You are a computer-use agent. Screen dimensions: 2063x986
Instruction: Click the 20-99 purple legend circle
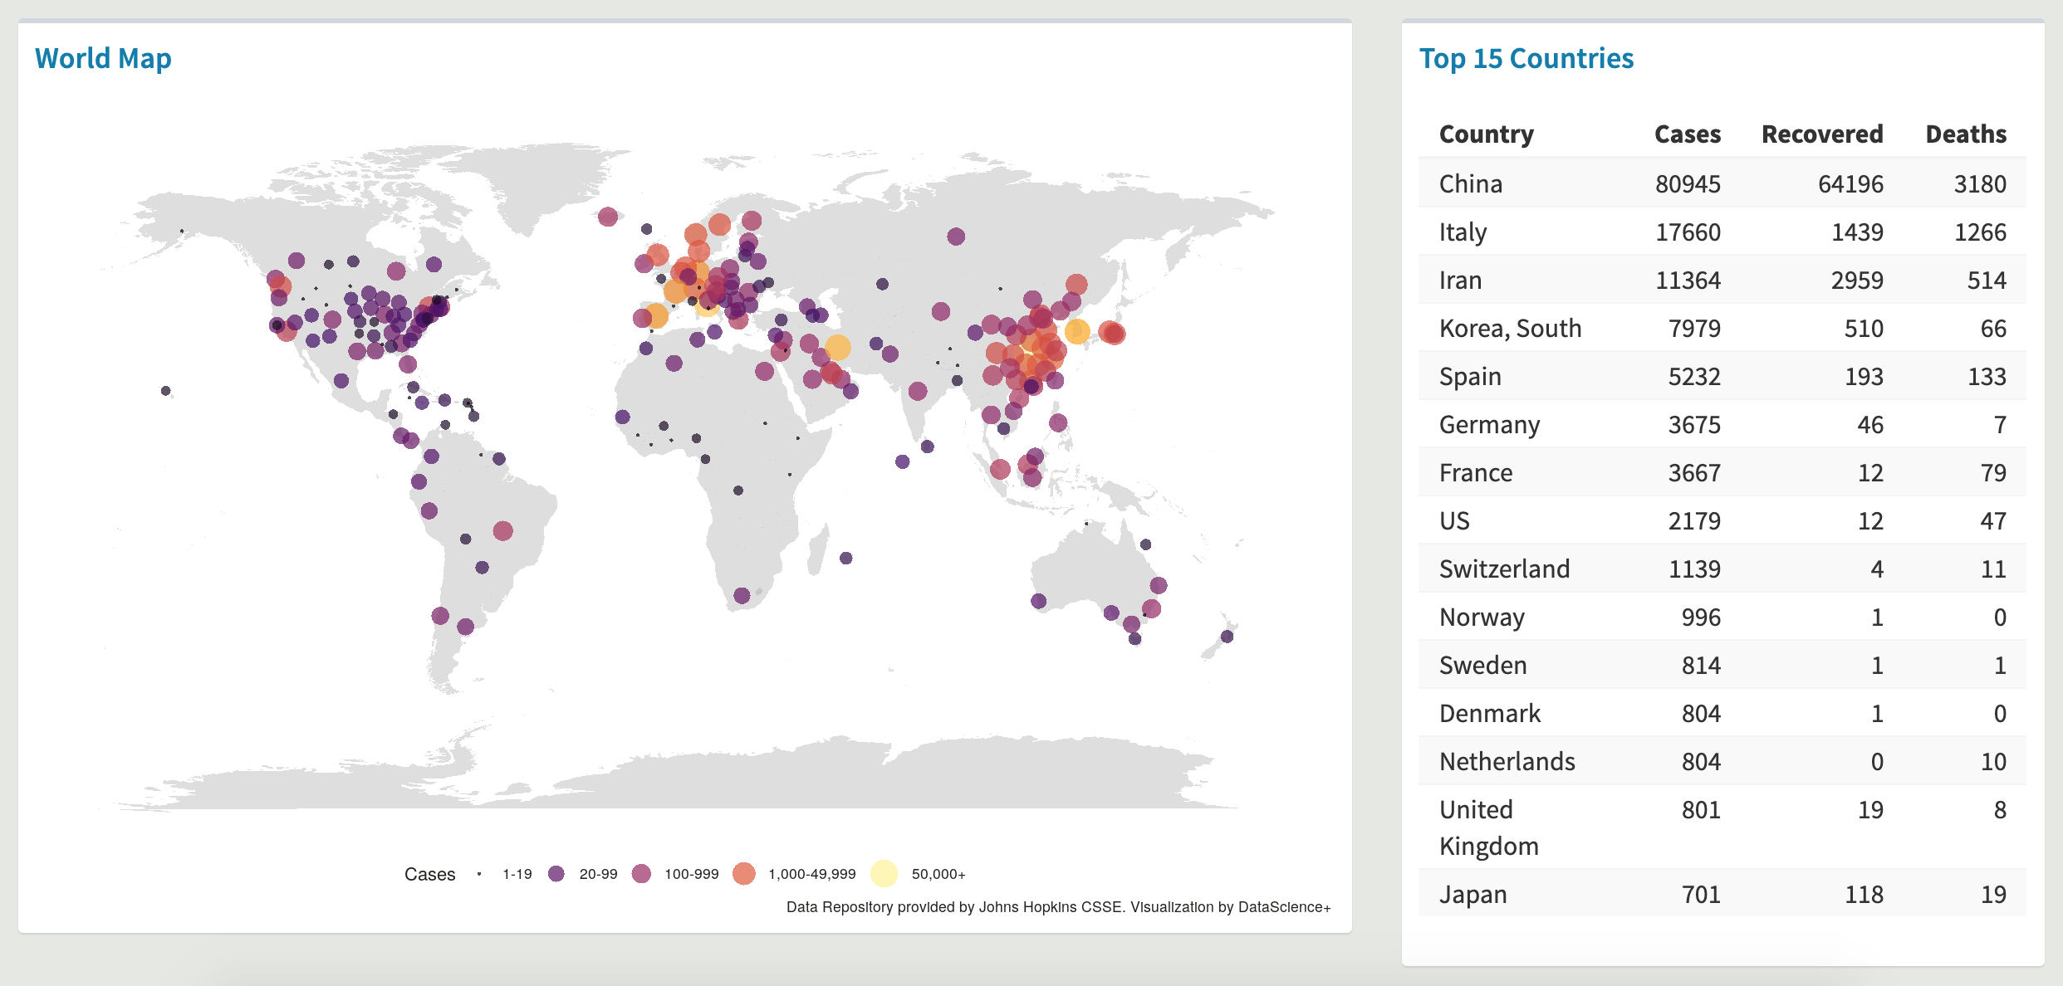pos(556,873)
